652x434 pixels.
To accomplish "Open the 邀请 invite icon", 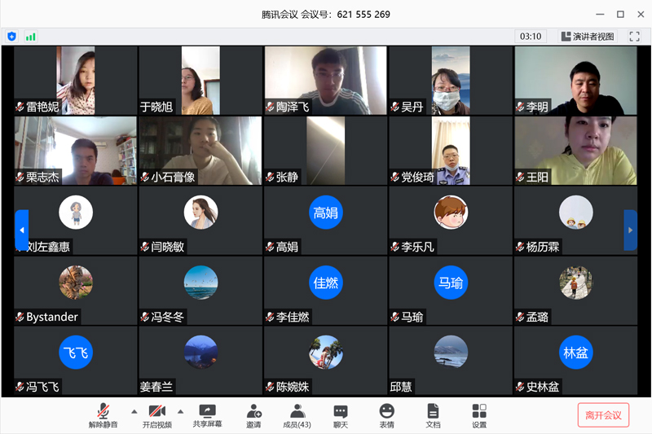I will 253,414.
